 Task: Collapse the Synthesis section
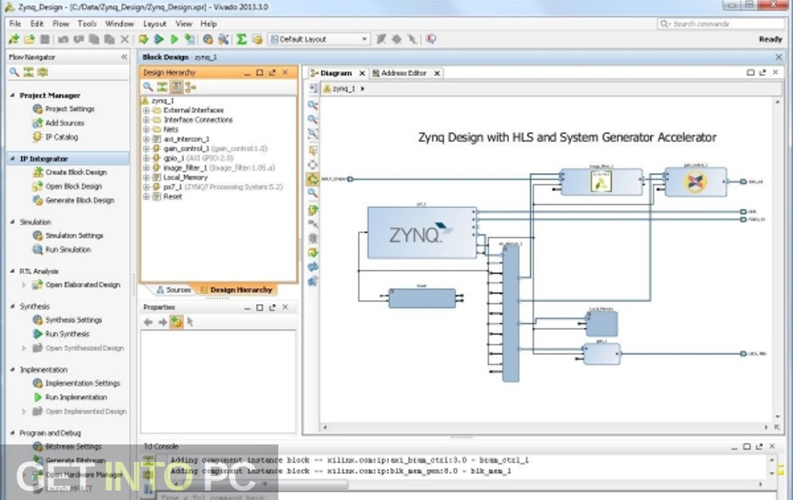point(13,306)
